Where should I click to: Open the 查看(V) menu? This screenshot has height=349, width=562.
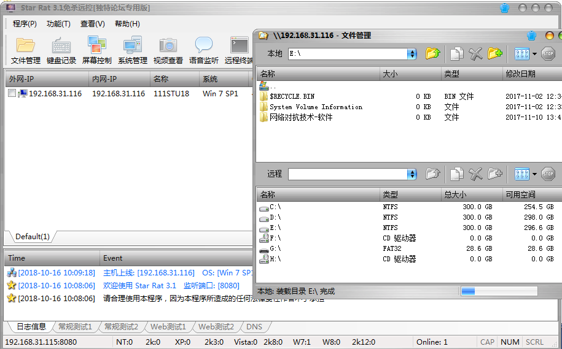click(93, 24)
